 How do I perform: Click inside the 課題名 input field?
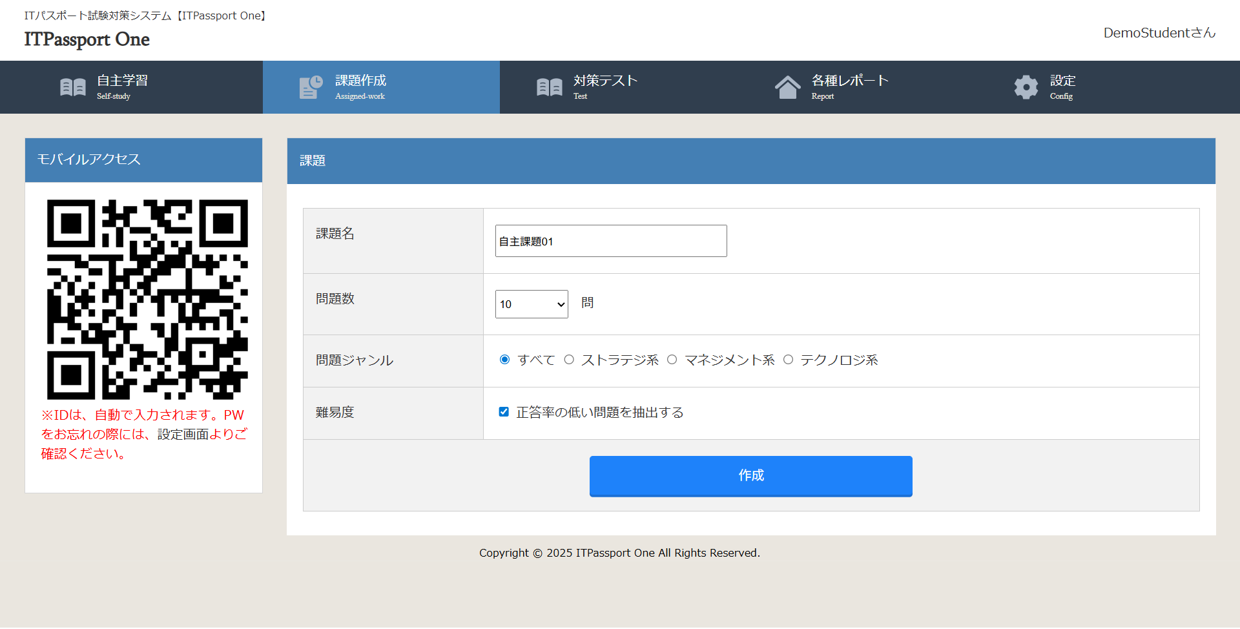point(610,240)
